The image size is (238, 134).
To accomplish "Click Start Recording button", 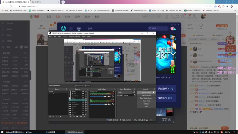I will 146,95.
